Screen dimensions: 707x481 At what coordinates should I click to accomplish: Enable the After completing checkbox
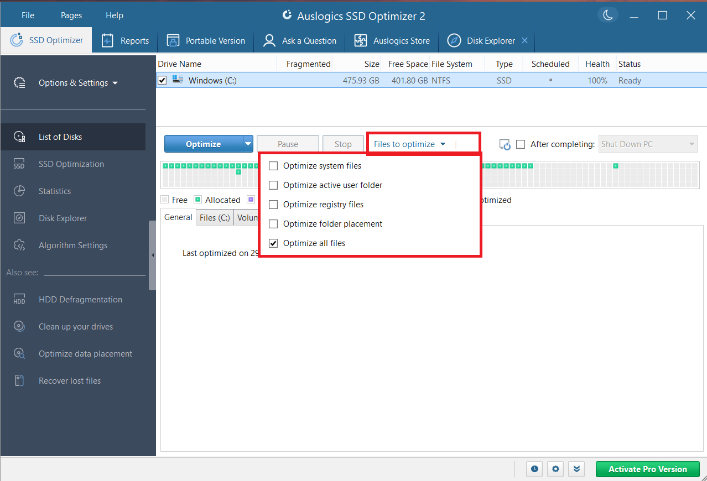point(521,144)
